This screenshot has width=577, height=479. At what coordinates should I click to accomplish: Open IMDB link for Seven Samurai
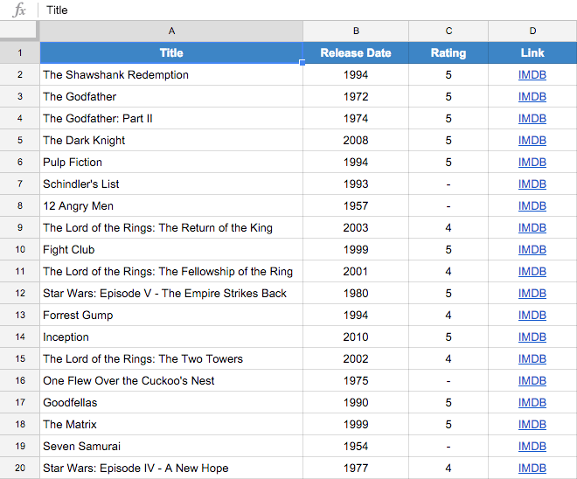532,447
